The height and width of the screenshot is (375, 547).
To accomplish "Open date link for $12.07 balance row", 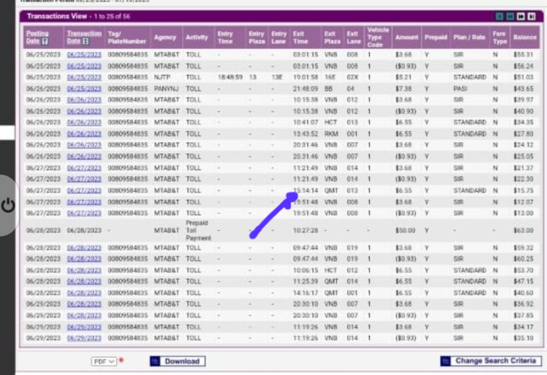I will tap(84, 202).
